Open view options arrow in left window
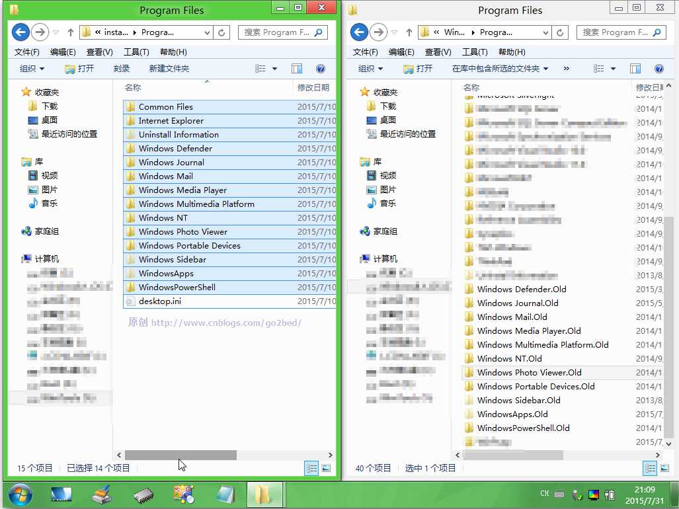This screenshot has width=679, height=509. point(274,68)
